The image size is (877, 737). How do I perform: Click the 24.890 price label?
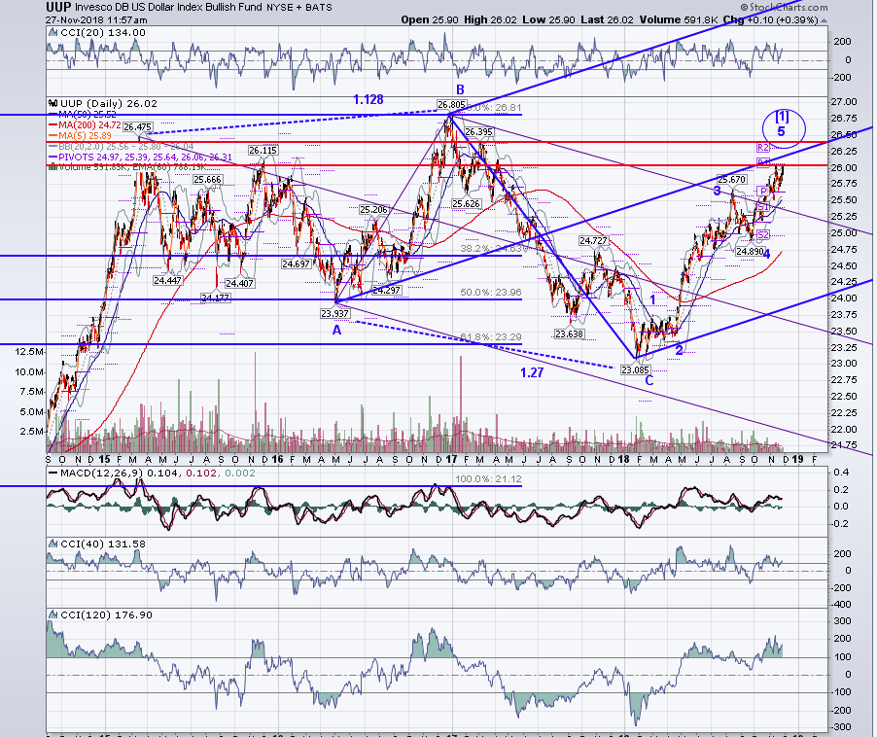point(750,252)
